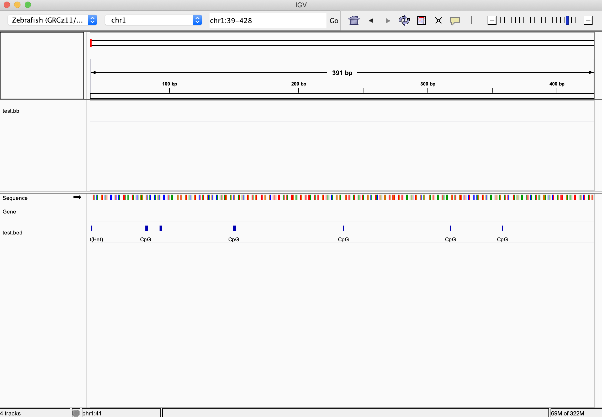
Task: Toggle the popup text behavior tooltip icon
Action: pyautogui.click(x=456, y=21)
